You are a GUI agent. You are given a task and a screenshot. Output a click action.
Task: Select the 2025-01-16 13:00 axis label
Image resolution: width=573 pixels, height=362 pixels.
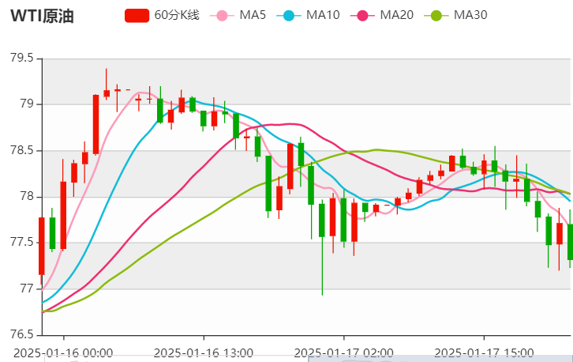[203, 352]
